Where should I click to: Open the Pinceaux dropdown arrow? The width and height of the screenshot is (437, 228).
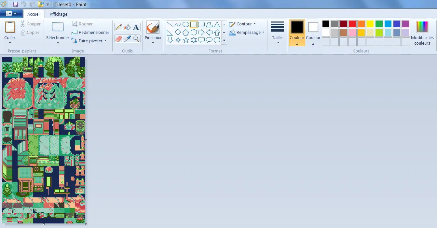(153, 43)
